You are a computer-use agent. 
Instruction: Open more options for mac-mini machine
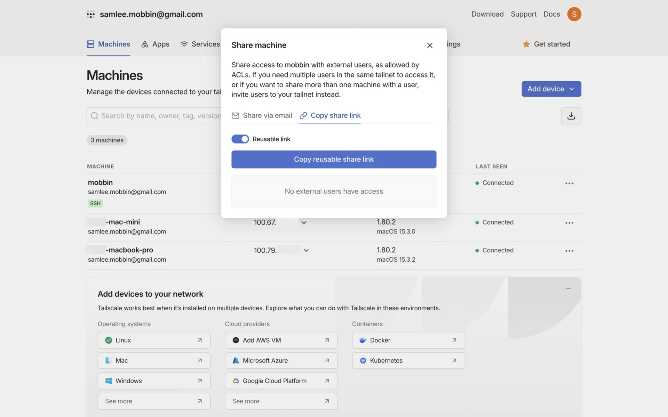(x=569, y=223)
